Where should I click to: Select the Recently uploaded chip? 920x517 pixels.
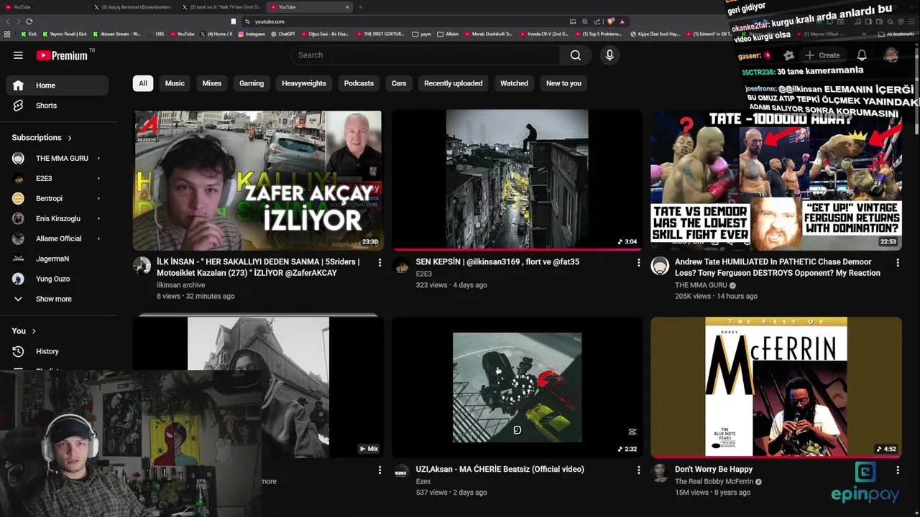point(454,83)
